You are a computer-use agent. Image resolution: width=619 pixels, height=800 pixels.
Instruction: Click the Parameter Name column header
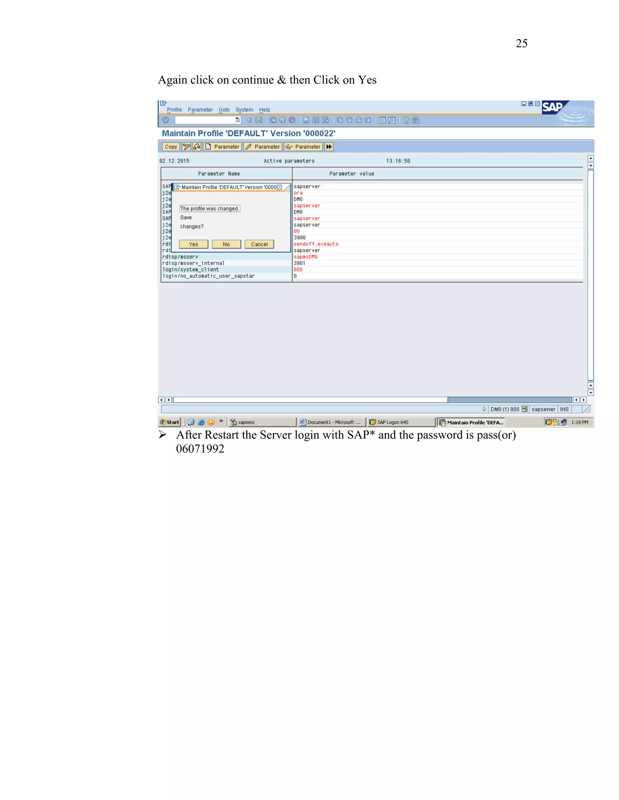pyautogui.click(x=219, y=174)
